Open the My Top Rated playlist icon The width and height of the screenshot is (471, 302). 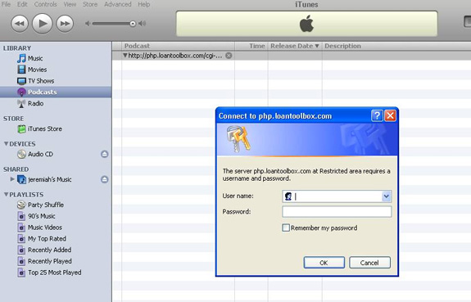coord(21,239)
